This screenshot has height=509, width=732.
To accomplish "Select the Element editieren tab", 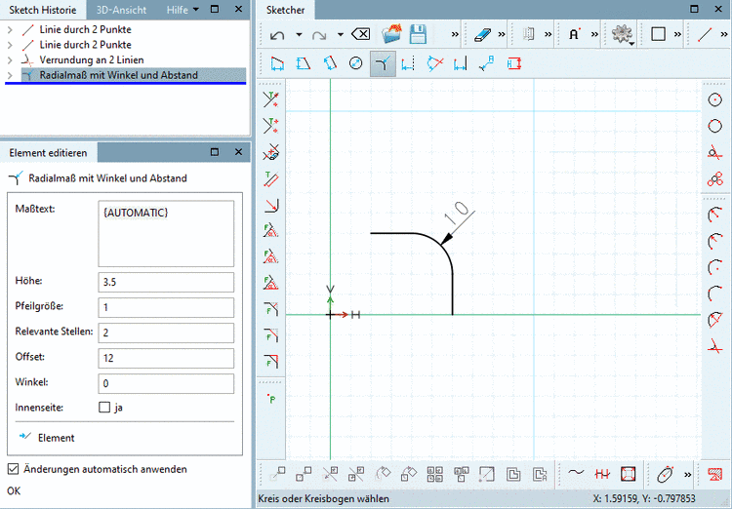I will (x=48, y=152).
